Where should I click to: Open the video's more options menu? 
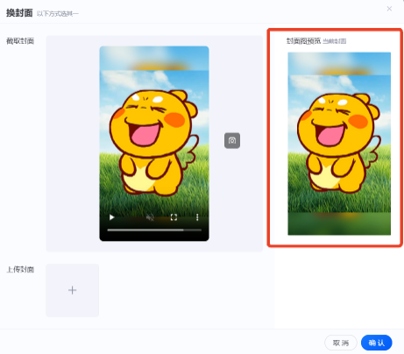click(197, 217)
